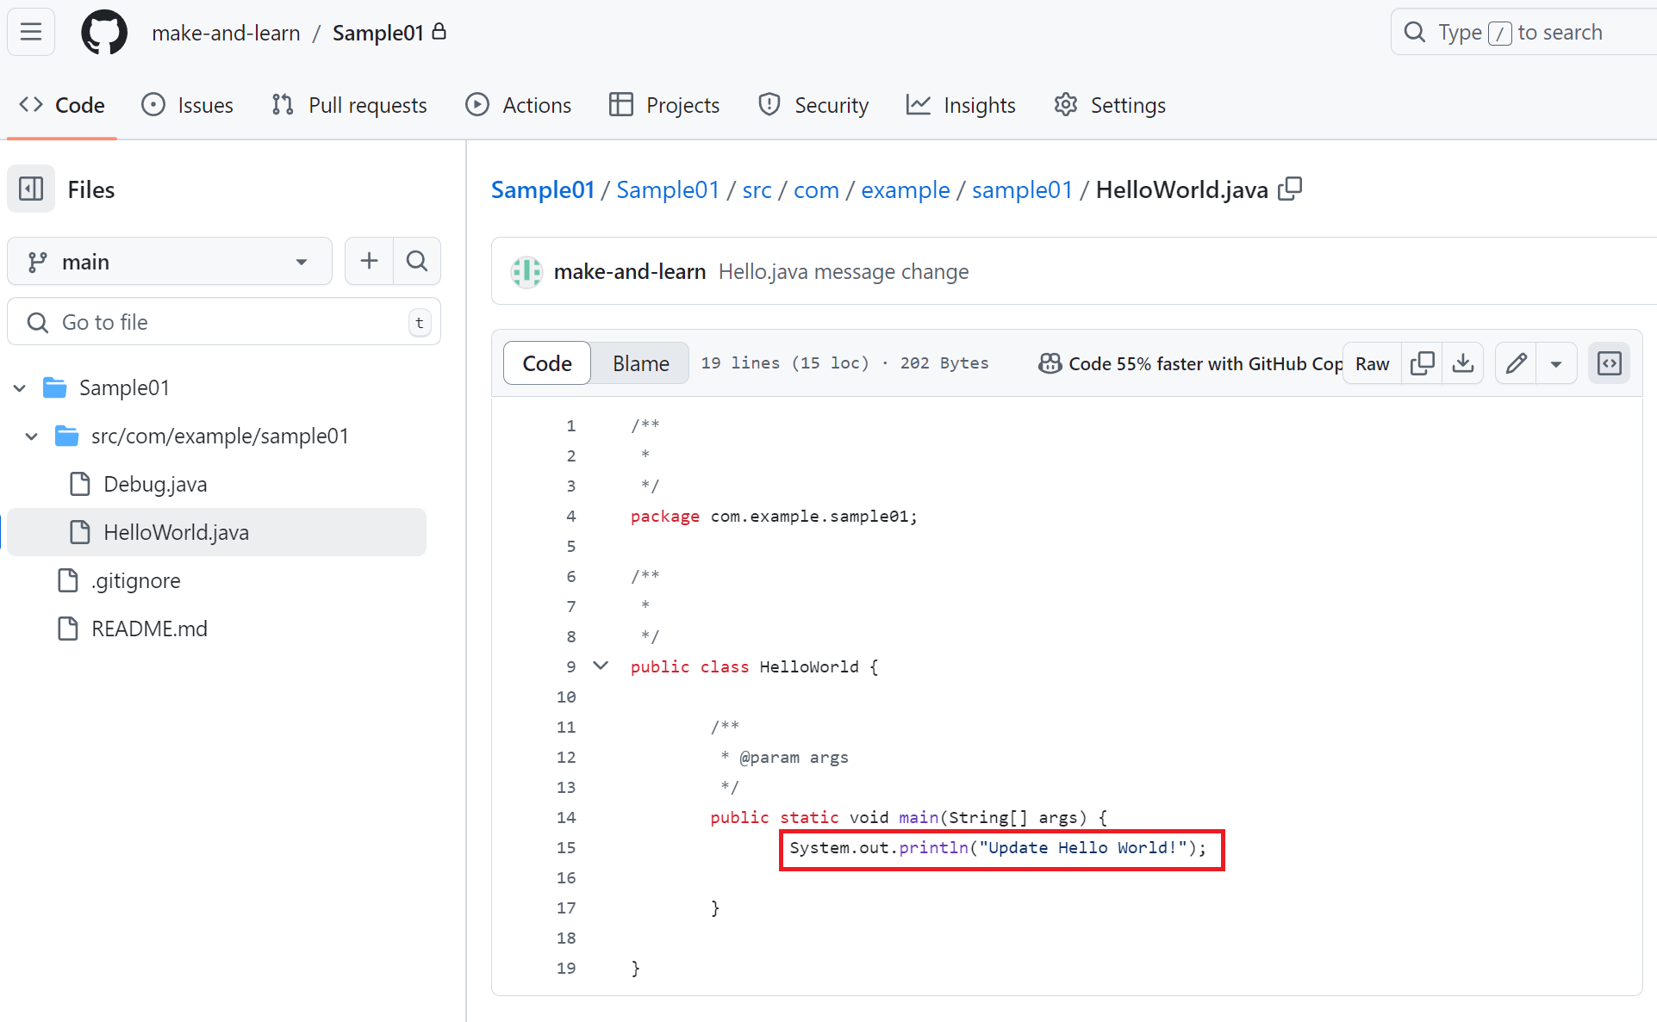
Task: Click the Copy file contents icon
Action: coord(1425,362)
